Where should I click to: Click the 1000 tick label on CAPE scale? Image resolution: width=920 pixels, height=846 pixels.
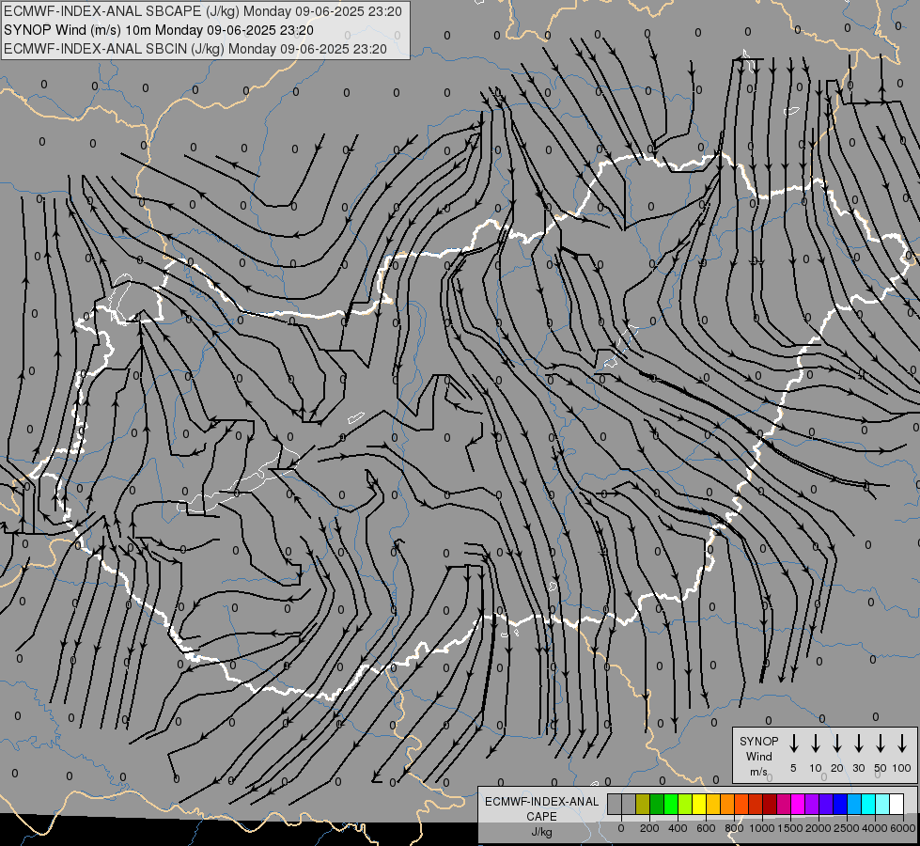coord(762,828)
